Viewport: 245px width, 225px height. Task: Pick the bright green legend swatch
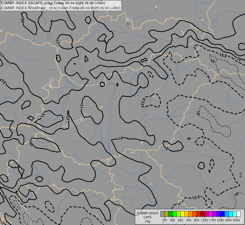174,214
